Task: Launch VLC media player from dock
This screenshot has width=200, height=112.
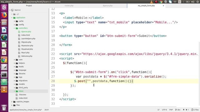Action: tap(4, 90)
